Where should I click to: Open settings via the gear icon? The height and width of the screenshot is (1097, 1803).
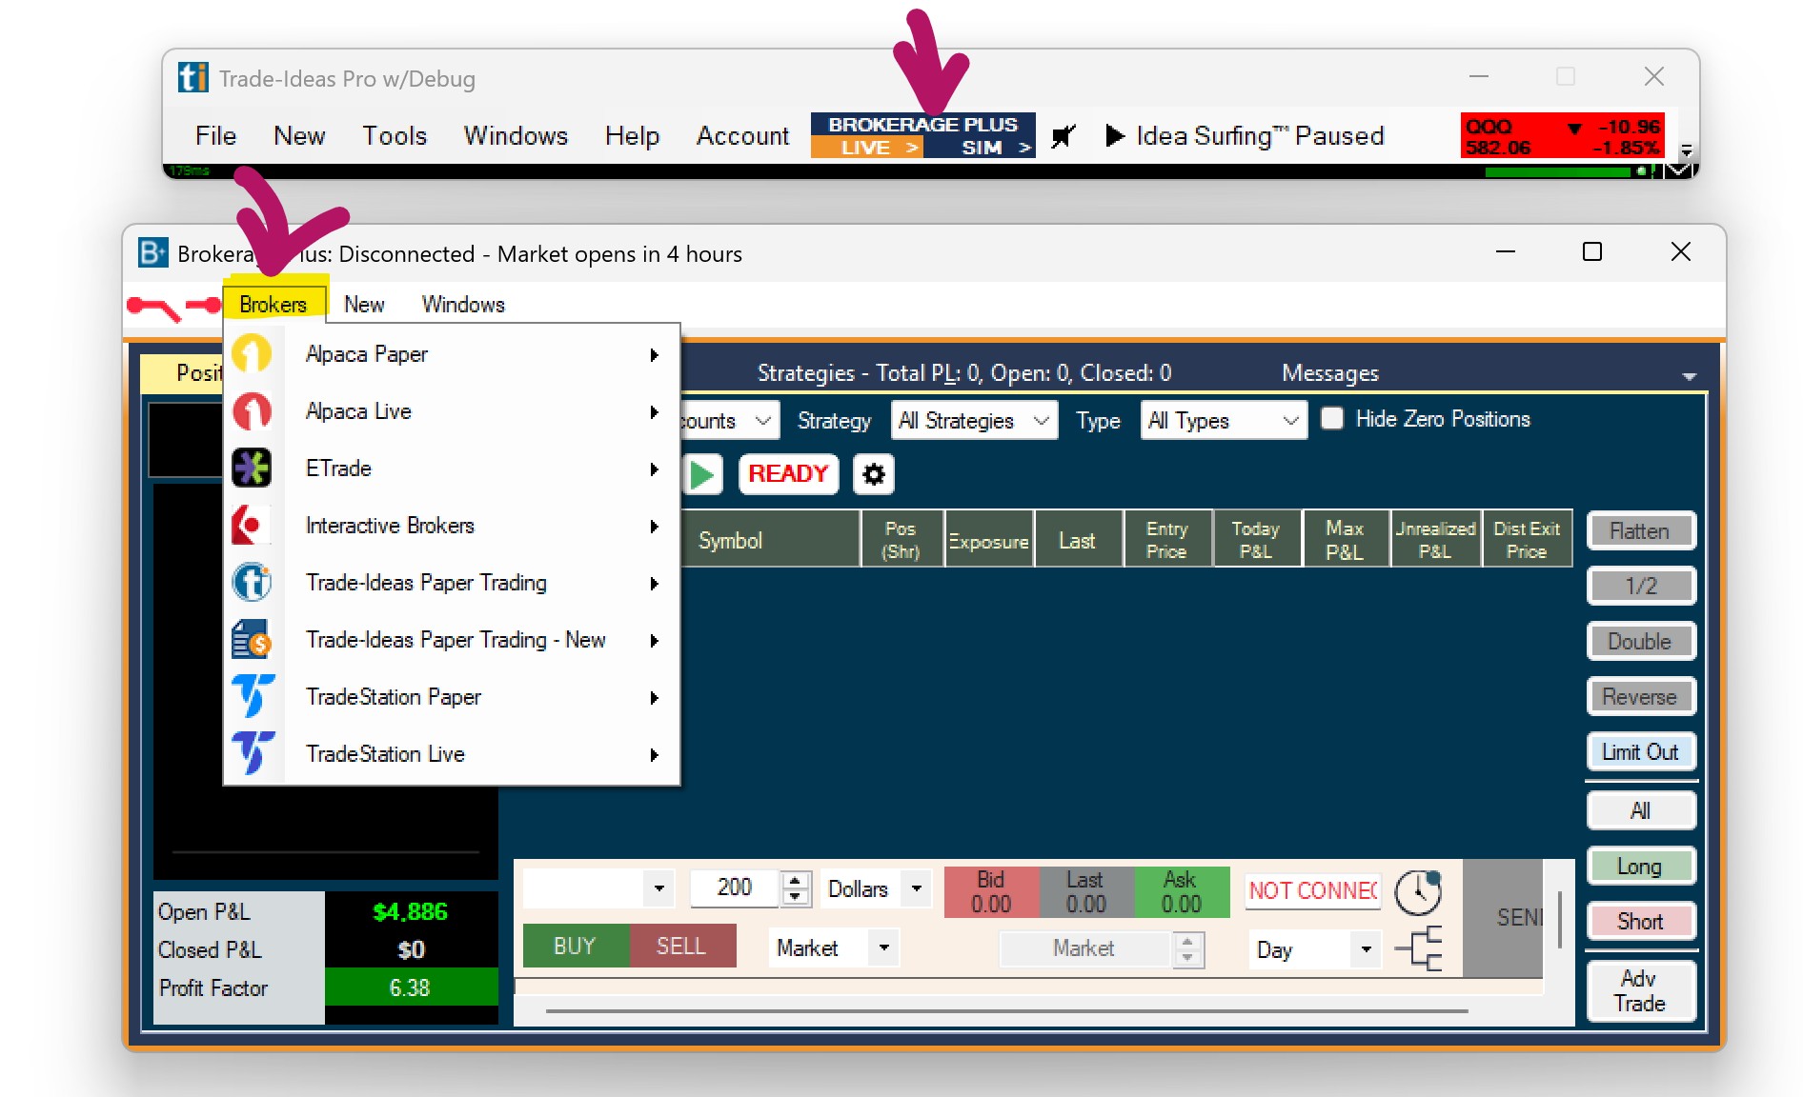click(873, 474)
